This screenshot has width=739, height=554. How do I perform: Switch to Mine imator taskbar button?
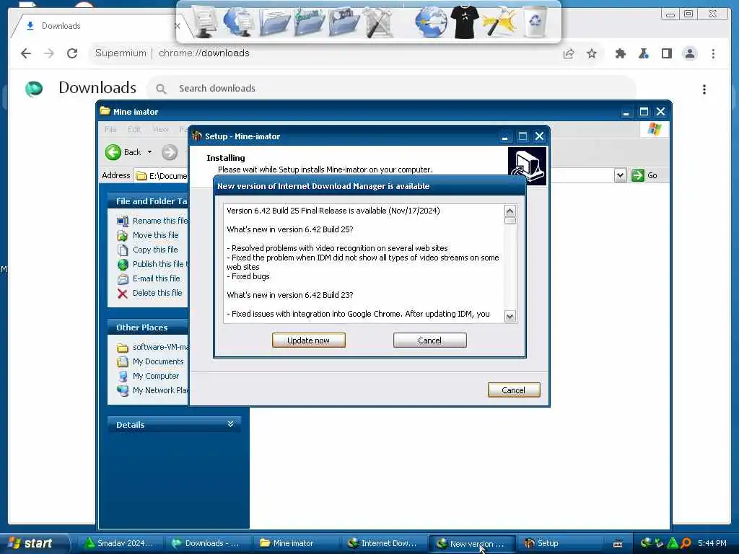pos(294,543)
